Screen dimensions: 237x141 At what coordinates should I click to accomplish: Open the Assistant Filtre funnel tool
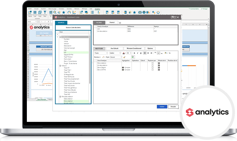[x=45, y=13]
